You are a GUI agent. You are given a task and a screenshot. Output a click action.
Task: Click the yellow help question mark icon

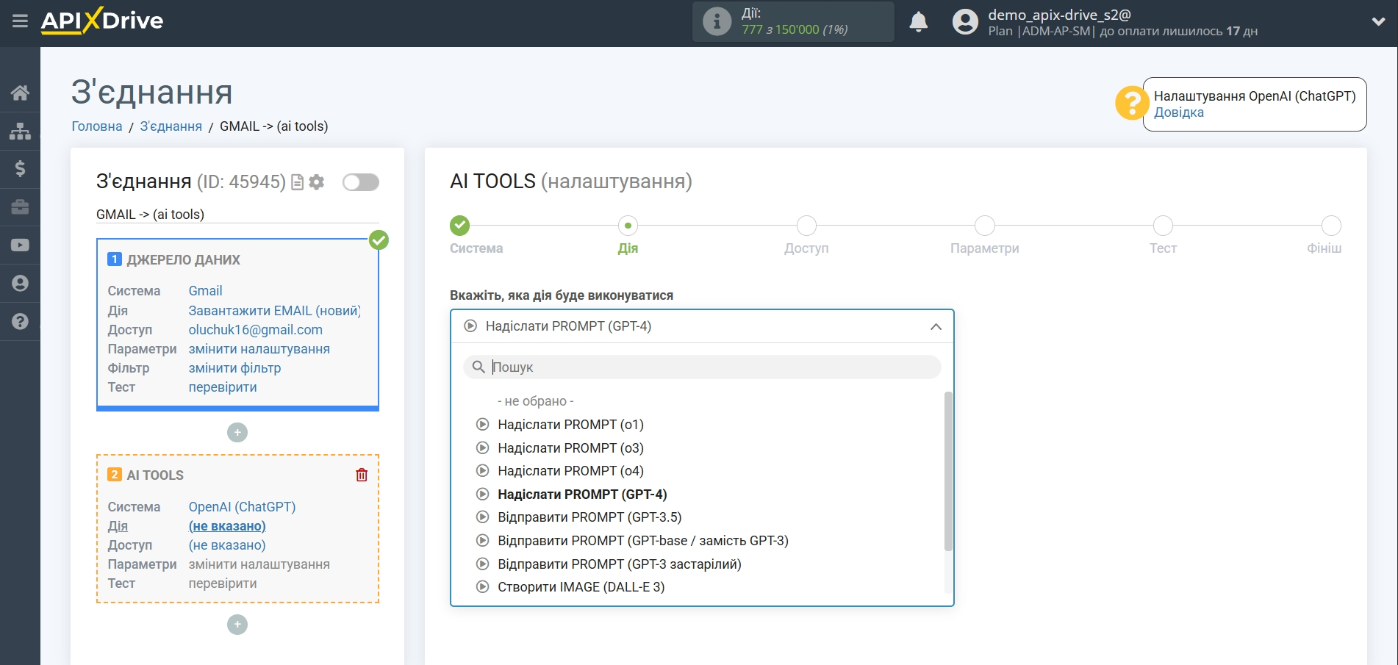click(1131, 103)
